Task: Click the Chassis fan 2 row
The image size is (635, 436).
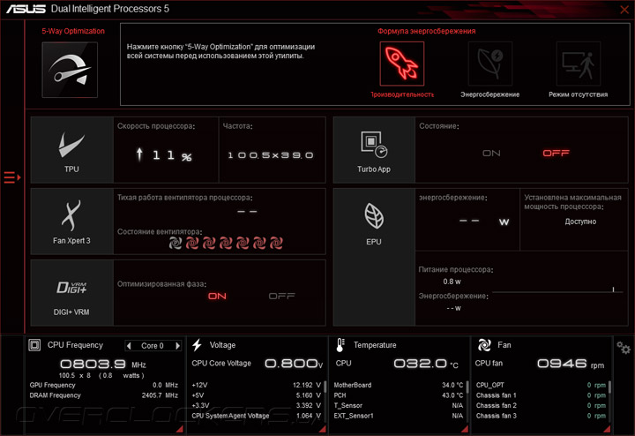Action: [x=541, y=405]
